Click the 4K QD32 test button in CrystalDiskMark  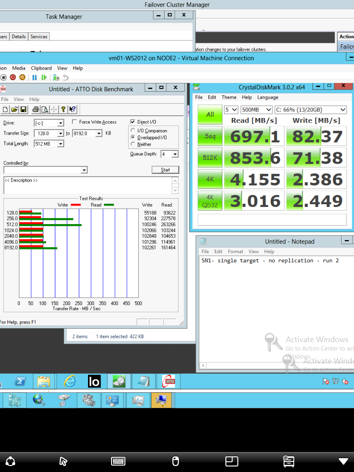pyautogui.click(x=210, y=201)
